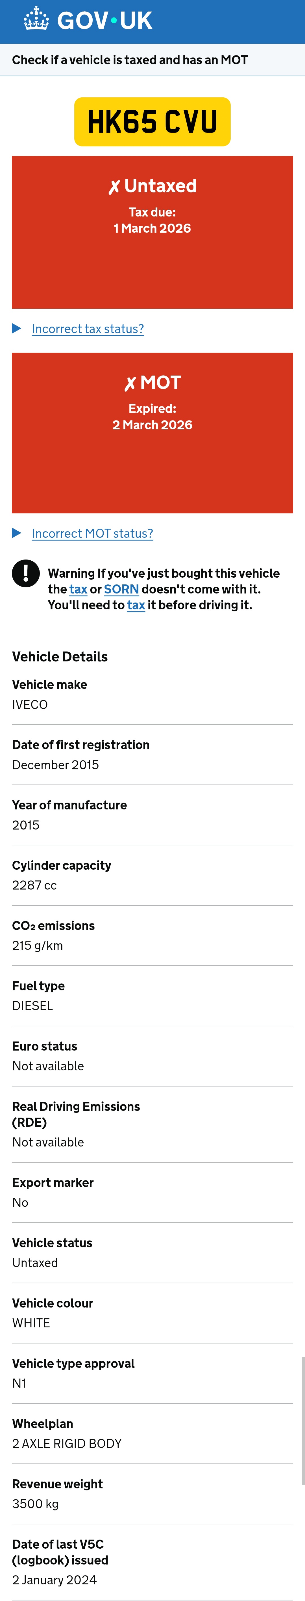Click the GOV.UK crown logo icon
305x1601 pixels.
pos(36,19)
